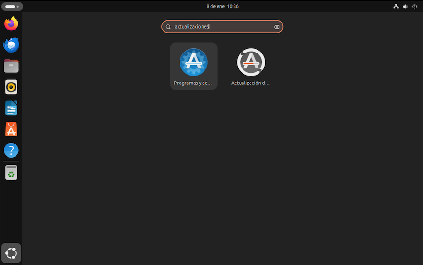Image resolution: width=423 pixels, height=265 pixels.
Task: Start Rhythmbox music player
Action: click(x=11, y=87)
